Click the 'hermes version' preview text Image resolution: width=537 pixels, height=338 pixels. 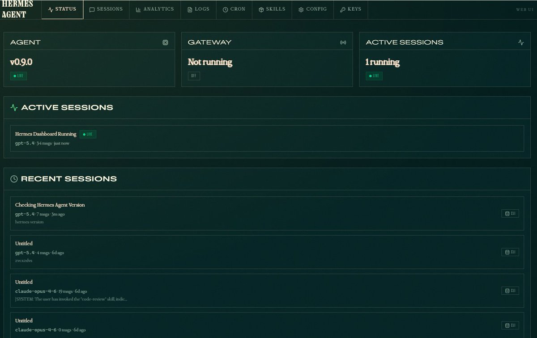point(30,222)
